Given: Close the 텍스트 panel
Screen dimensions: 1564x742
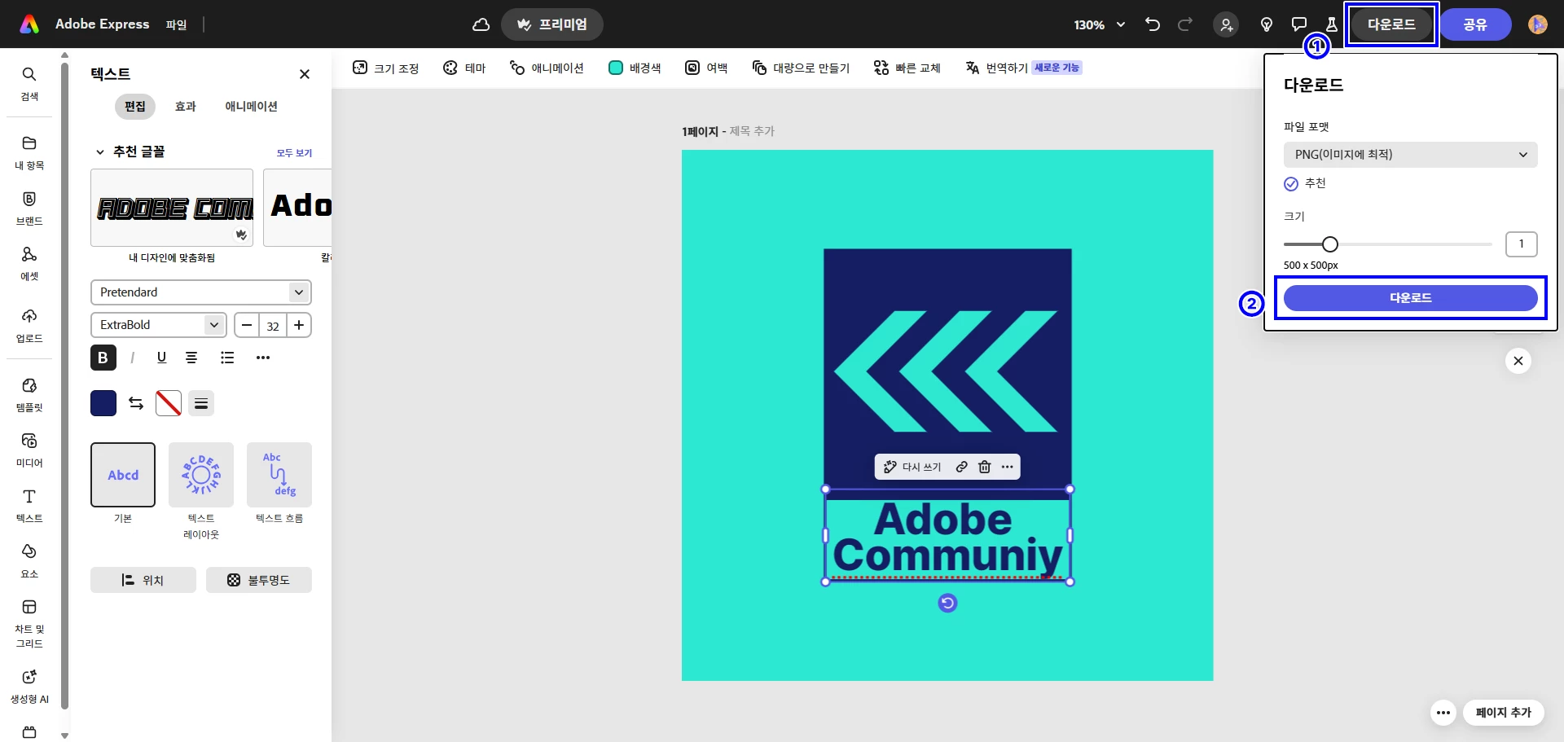Looking at the screenshot, I should [x=305, y=74].
